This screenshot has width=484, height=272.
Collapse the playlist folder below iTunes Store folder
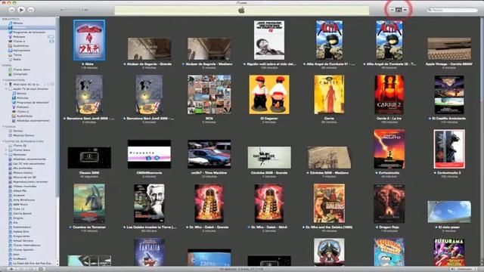pos(6,154)
